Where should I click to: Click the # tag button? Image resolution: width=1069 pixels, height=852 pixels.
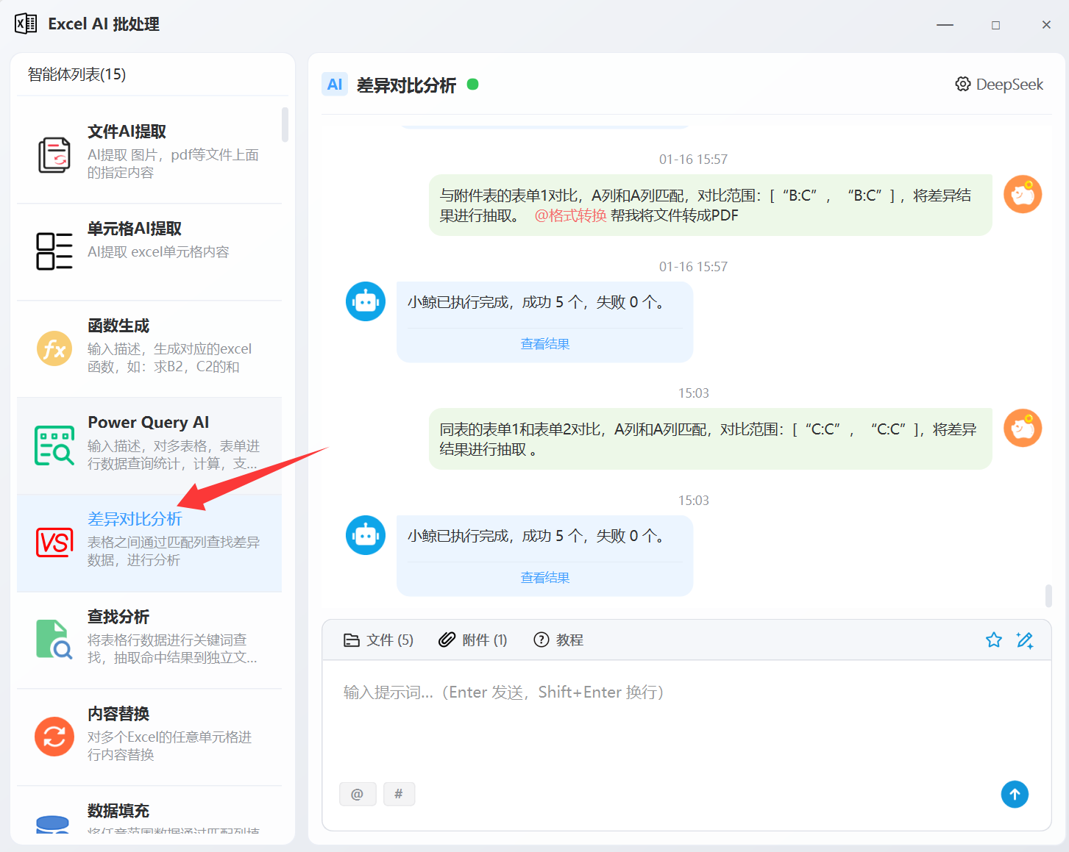point(399,794)
